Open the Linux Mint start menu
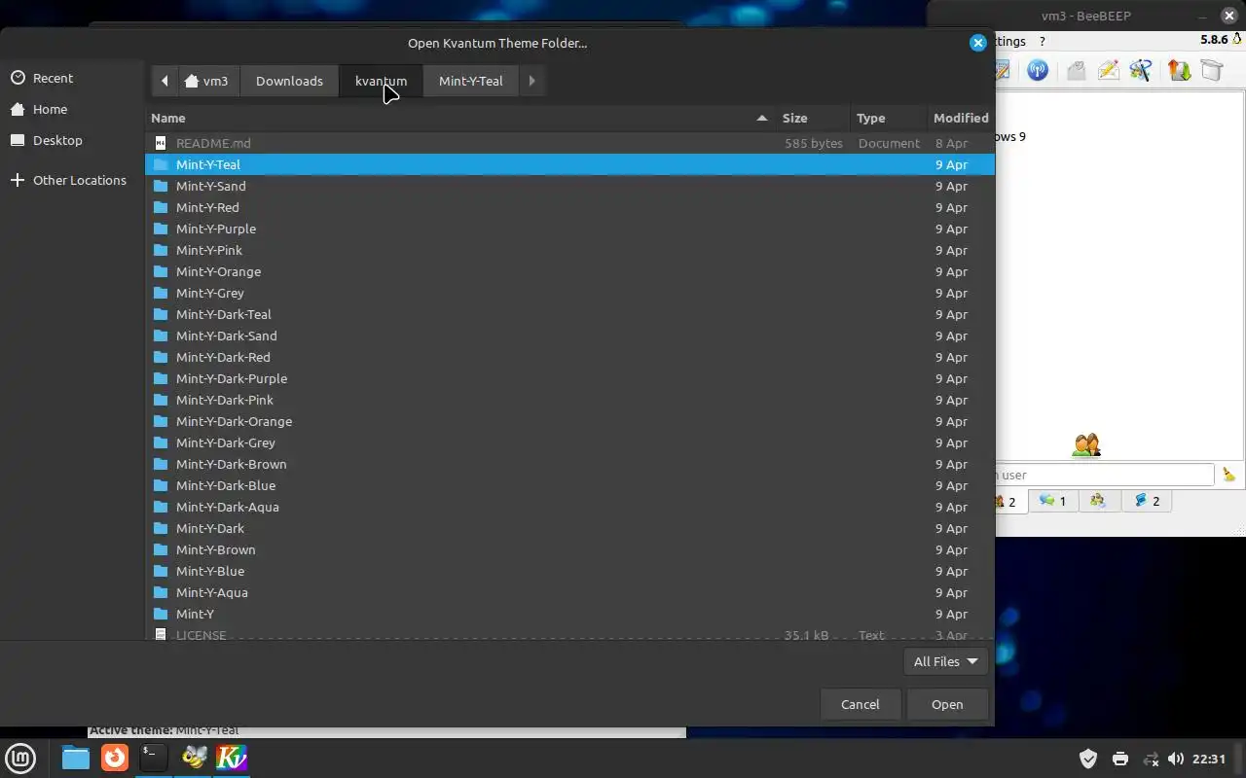1246x778 pixels. 21,757
